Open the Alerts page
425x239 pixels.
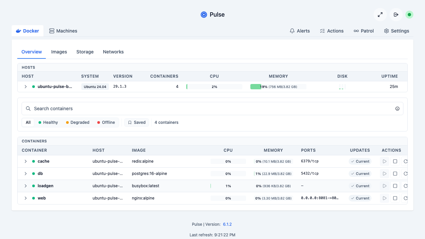pyautogui.click(x=300, y=31)
